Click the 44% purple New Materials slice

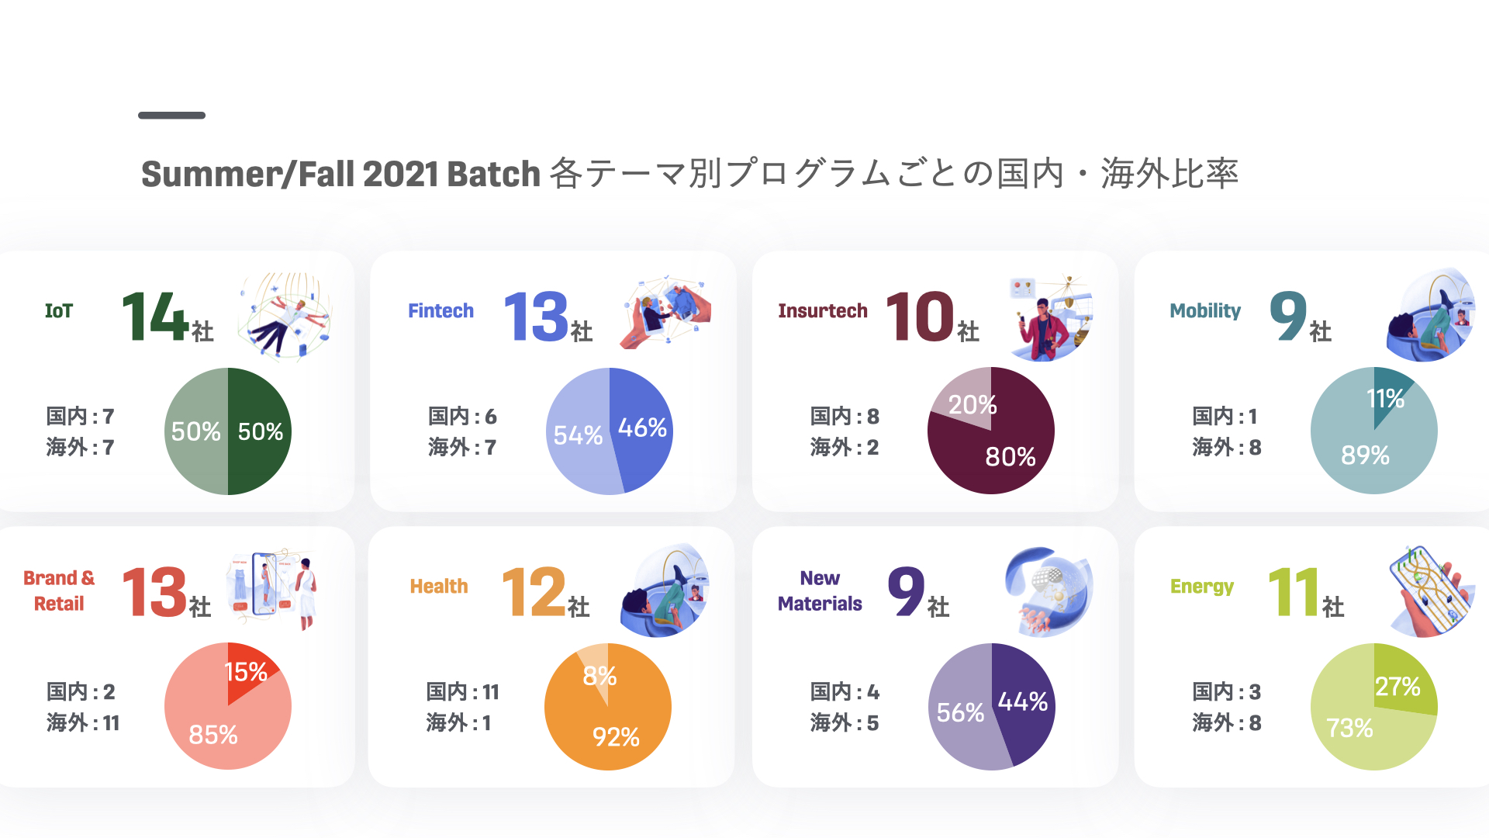coord(1024,702)
